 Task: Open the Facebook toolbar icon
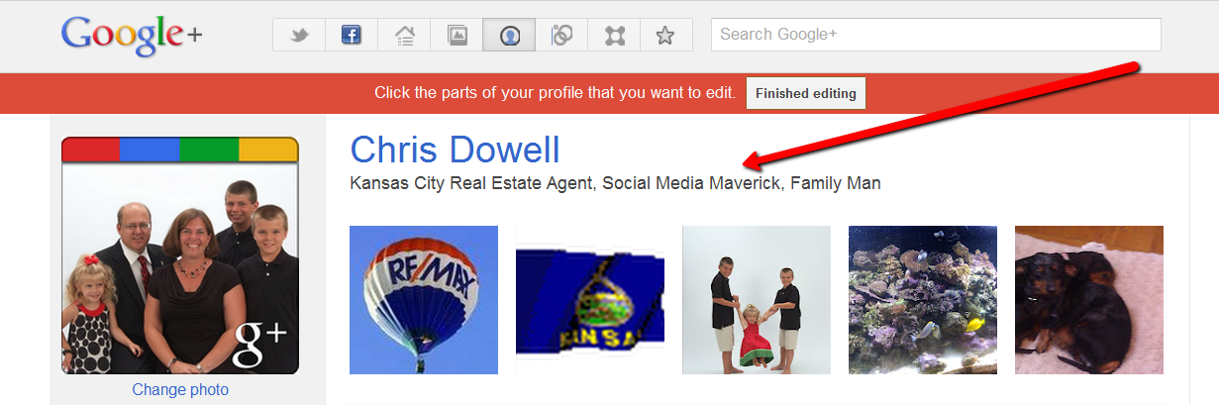352,36
